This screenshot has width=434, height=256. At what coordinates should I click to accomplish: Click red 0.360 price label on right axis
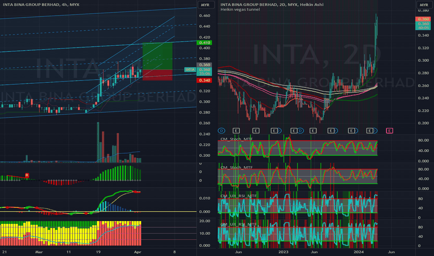(x=423, y=19)
